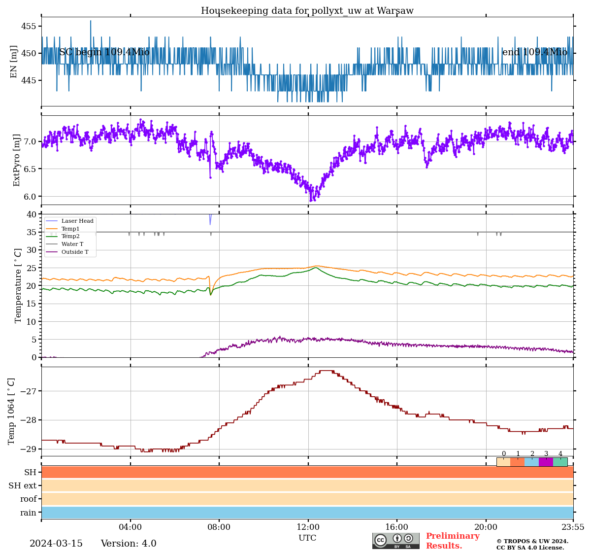The height and width of the screenshot is (552, 591).
Task: Click the TROPOS & UW 2024 copyright text
Action: pos(532,541)
